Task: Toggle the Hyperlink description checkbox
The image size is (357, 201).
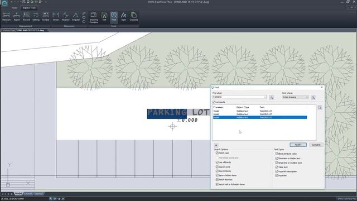Action: tap(277, 171)
